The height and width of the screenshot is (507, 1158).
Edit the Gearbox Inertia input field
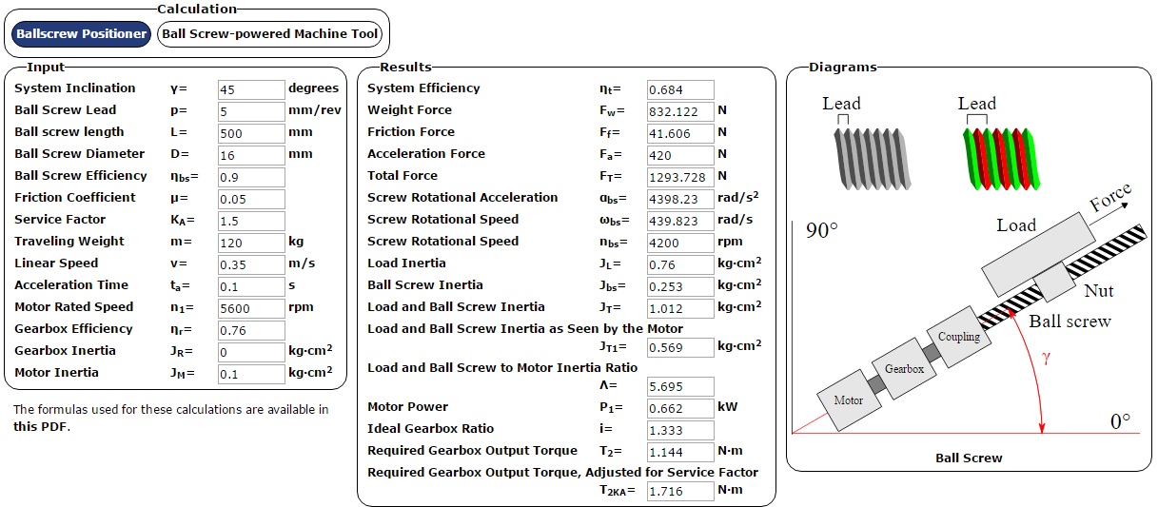click(251, 352)
